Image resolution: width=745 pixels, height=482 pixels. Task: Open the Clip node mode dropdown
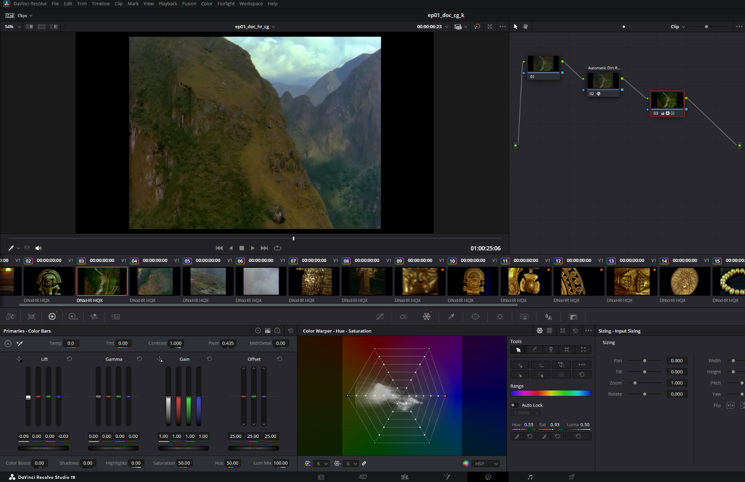(x=678, y=27)
